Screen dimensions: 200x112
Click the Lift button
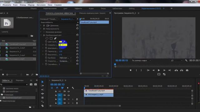click(176, 70)
